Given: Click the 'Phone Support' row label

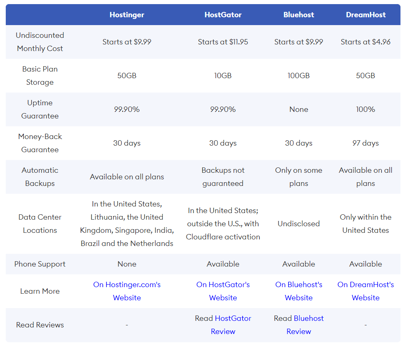Looking at the screenshot, I should coord(40,264).
